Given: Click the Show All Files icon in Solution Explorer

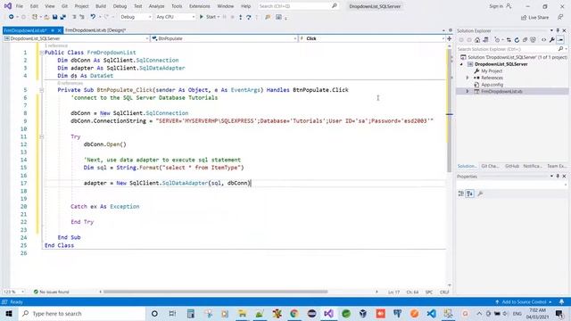Looking at the screenshot, I should click(534, 39).
